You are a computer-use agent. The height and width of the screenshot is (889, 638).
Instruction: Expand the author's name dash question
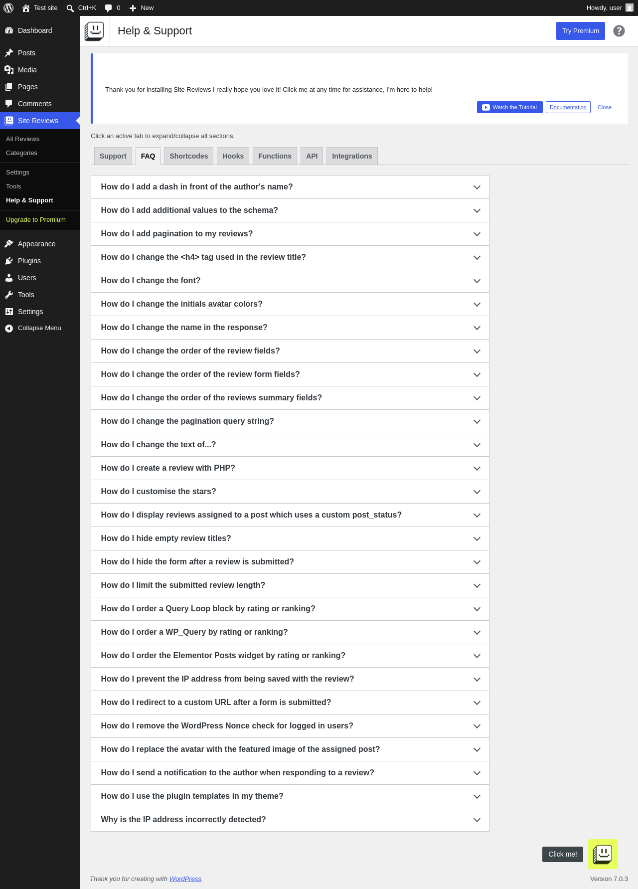pyautogui.click(x=290, y=187)
